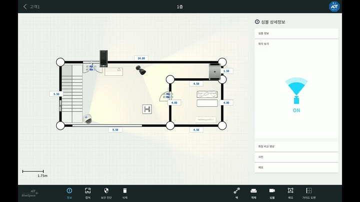Expand the 화질 비교 영상 section

tap(296, 146)
